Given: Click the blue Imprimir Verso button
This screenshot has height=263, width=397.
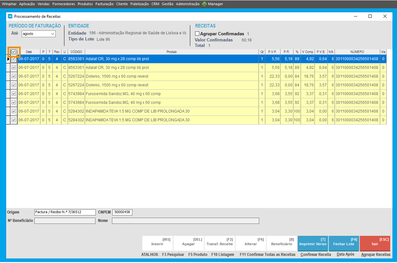Looking at the screenshot, I should 313,243.
